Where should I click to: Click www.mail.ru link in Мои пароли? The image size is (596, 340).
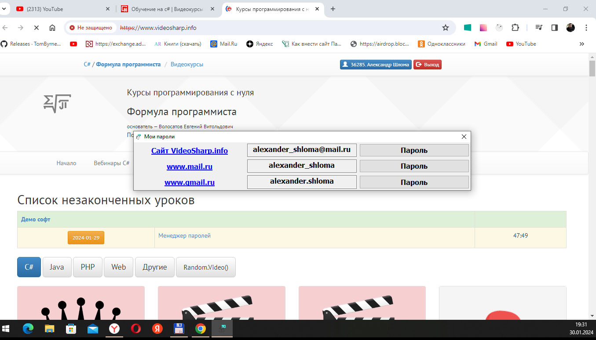pos(190,167)
